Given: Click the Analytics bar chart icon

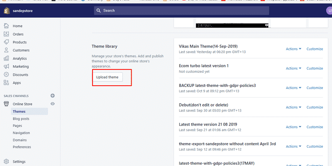Looking at the screenshot, I should click(x=6, y=58).
